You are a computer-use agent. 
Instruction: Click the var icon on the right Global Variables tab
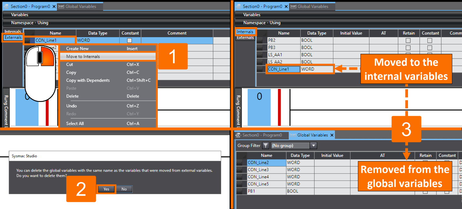pyautogui.click(x=293, y=6)
